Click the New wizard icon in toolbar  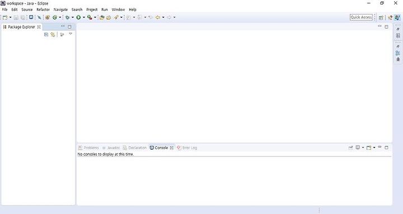[x=5, y=17]
